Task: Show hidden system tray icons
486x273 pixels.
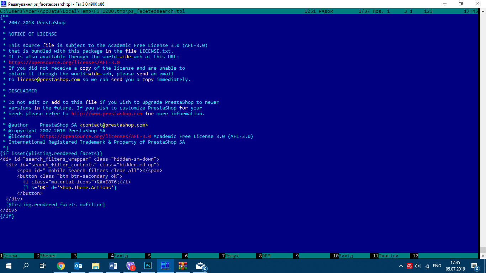Action: pyautogui.click(x=401, y=266)
